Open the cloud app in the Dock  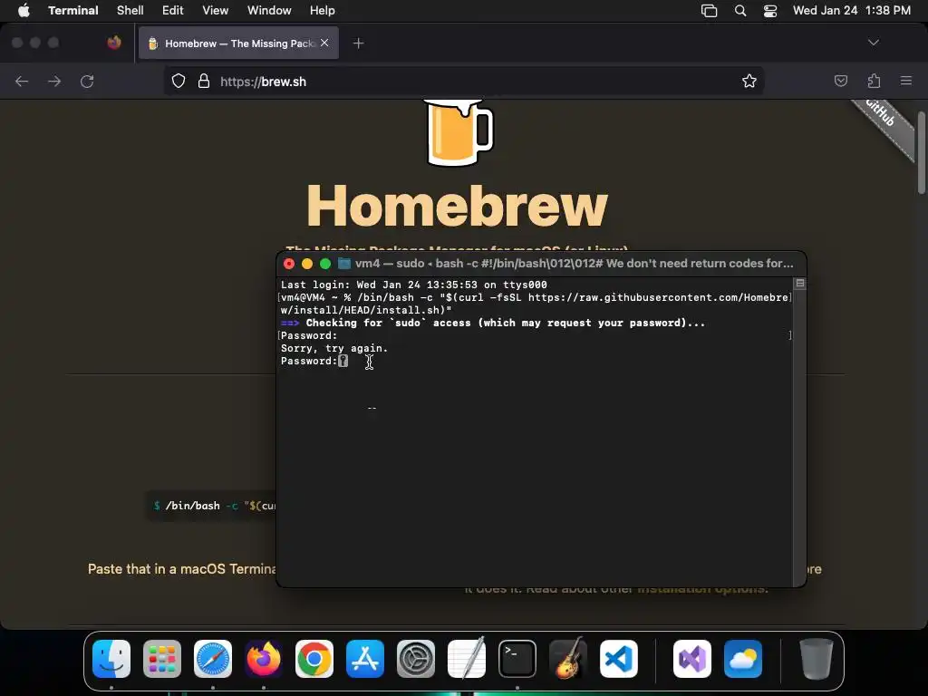coord(743,659)
